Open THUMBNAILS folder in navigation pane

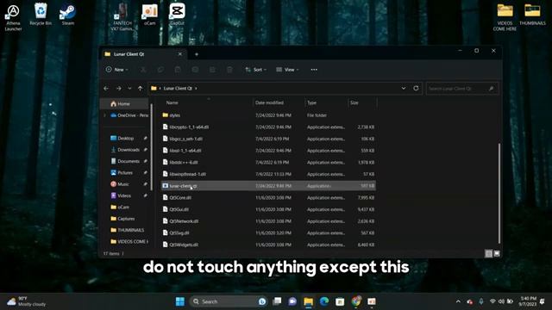click(x=128, y=230)
